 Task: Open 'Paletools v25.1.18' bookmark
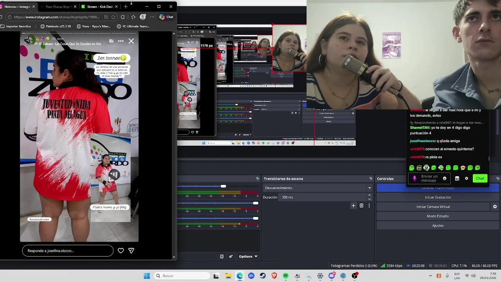[56, 26]
